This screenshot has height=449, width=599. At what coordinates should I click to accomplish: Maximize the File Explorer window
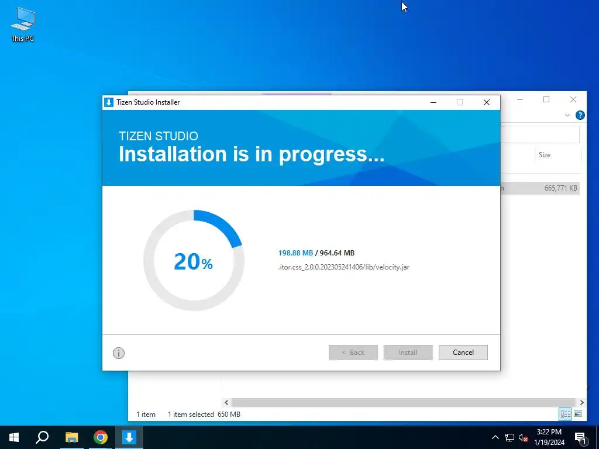point(546,99)
